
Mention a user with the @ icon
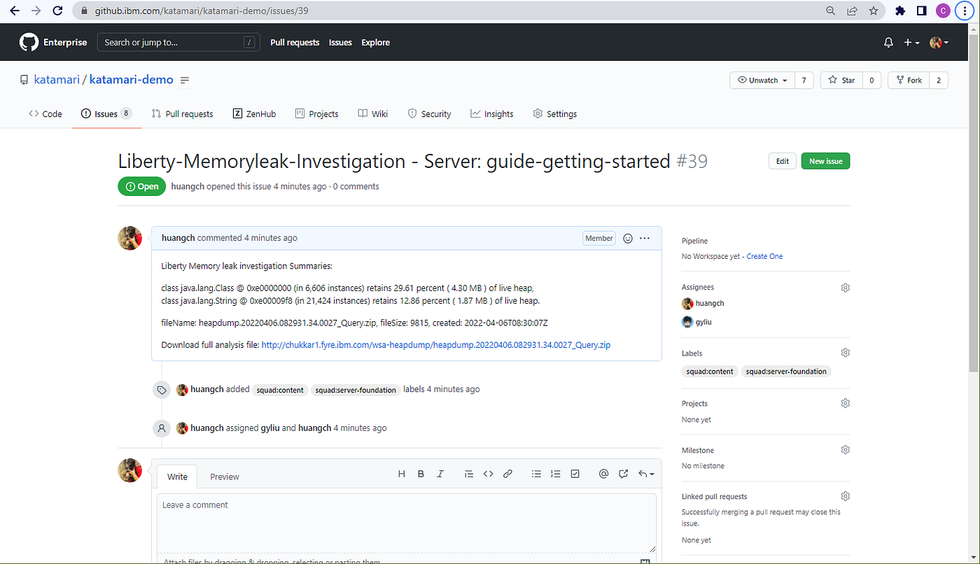603,474
